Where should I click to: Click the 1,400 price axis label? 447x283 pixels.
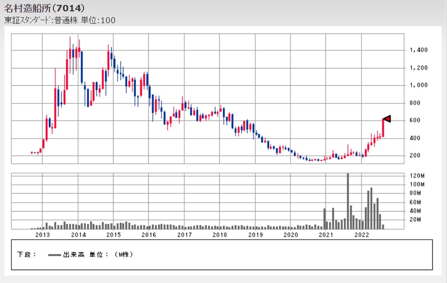click(x=418, y=50)
